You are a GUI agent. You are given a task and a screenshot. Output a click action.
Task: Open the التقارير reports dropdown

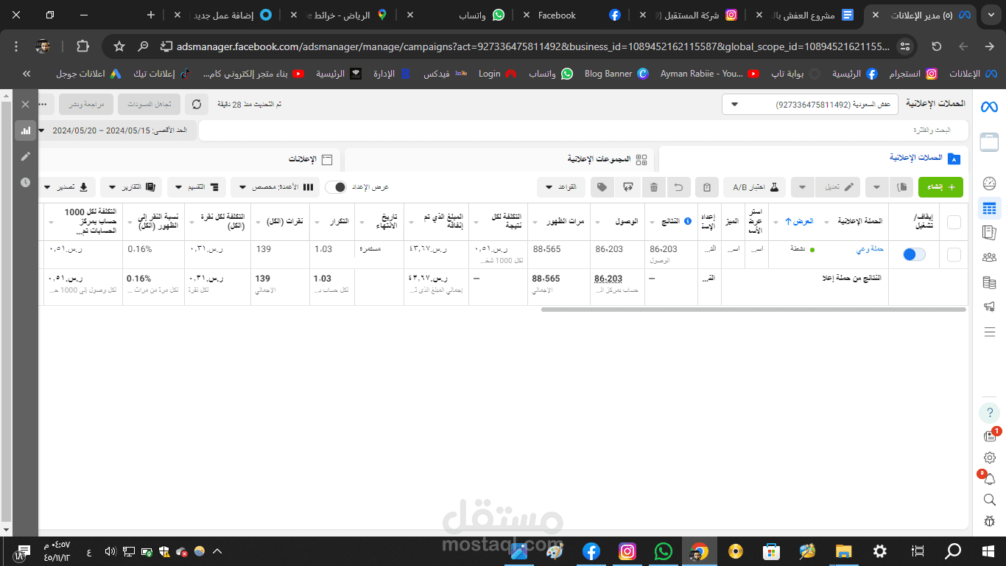click(132, 187)
